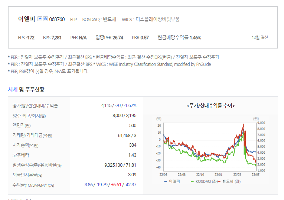Click the 반도체 (좌) red legend entry
This screenshot has height=200, width=284.
(x=229, y=181)
